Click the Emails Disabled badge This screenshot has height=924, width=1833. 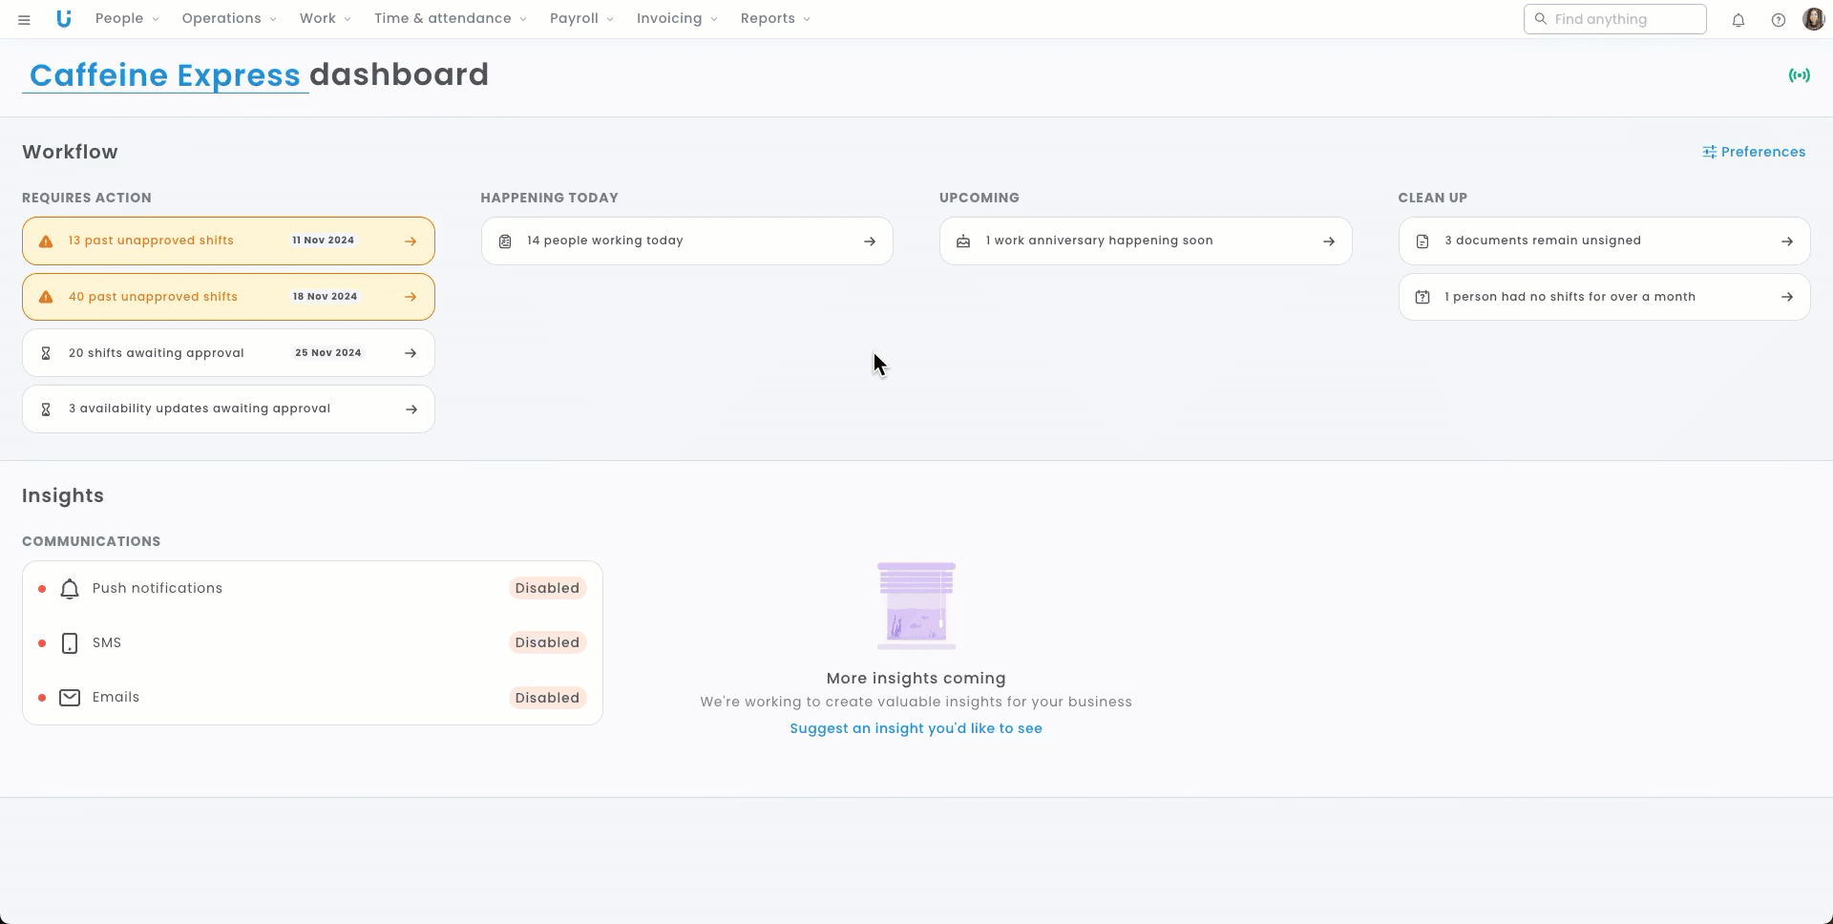point(547,698)
